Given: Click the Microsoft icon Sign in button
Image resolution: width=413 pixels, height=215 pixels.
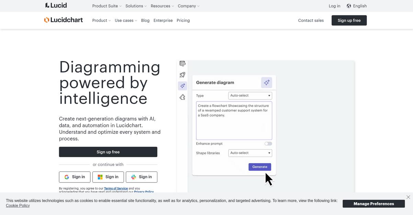Looking at the screenshot, I should pos(108,177).
